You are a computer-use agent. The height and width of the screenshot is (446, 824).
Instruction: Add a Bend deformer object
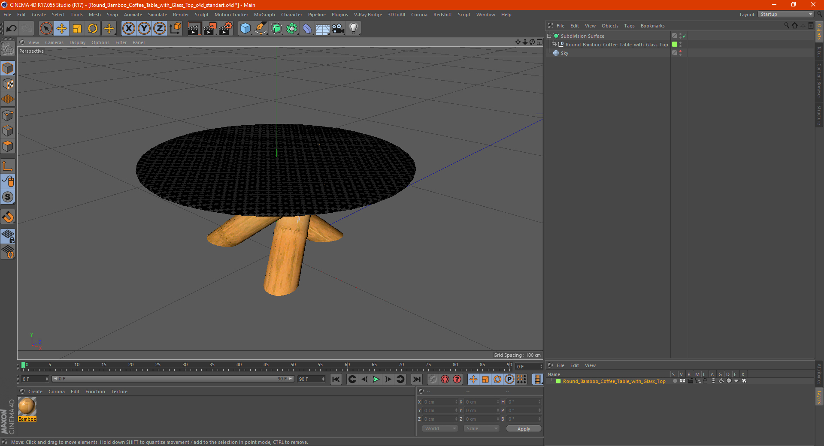307,29
